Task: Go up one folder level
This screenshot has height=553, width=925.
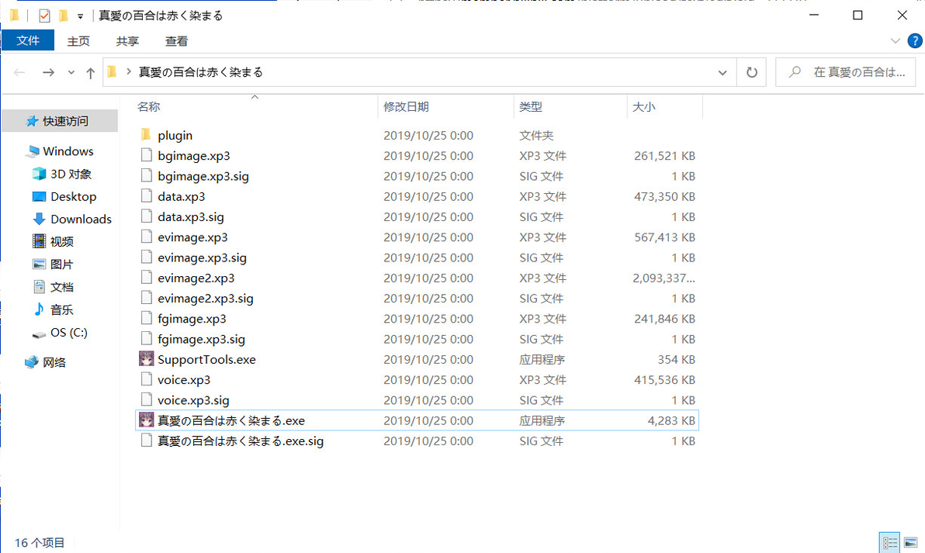Action: coord(90,72)
